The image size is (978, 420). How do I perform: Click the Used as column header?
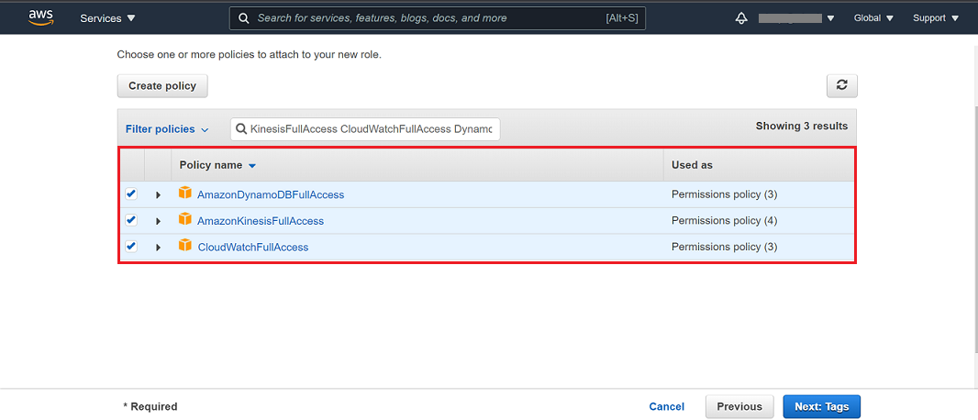[692, 165]
